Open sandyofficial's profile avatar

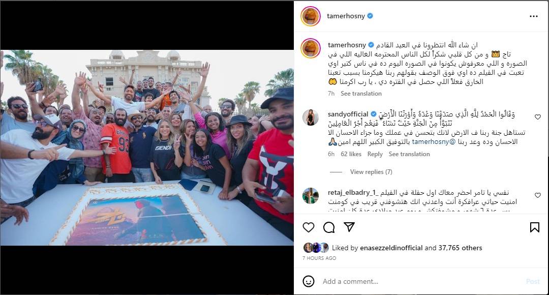(311, 117)
